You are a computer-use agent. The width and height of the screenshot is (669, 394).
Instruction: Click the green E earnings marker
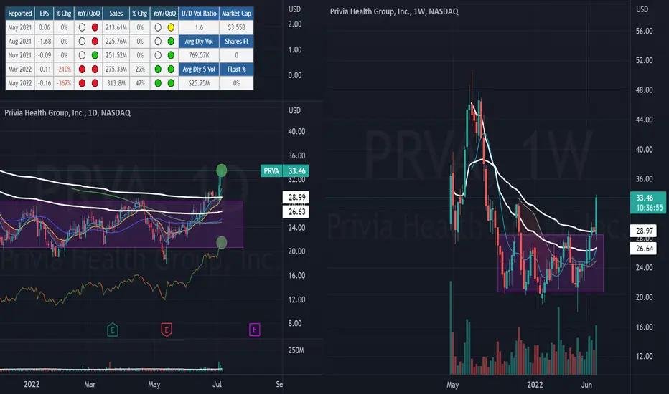pyautogui.click(x=112, y=330)
